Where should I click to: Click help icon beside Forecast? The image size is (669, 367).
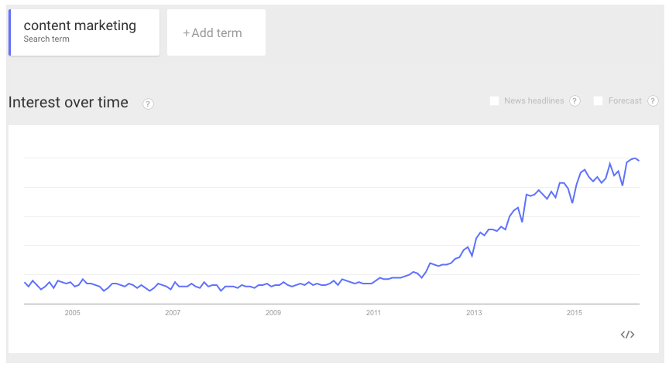point(653,101)
